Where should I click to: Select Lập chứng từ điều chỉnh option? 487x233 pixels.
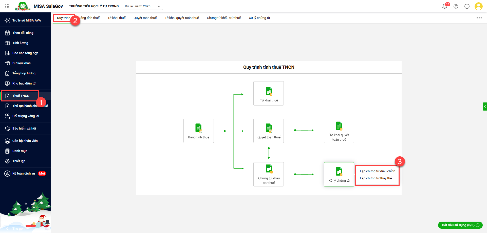[377, 171]
